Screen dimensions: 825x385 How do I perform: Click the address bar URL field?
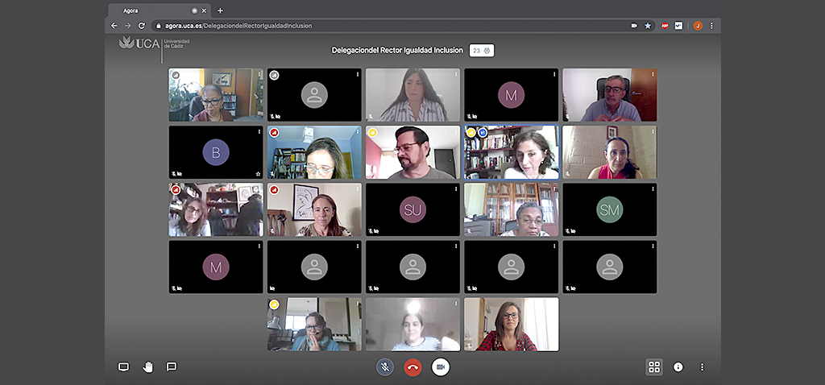[x=387, y=26]
